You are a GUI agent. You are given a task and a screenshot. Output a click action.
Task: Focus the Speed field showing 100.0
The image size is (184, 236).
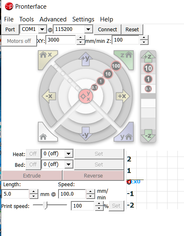click(x=72, y=194)
